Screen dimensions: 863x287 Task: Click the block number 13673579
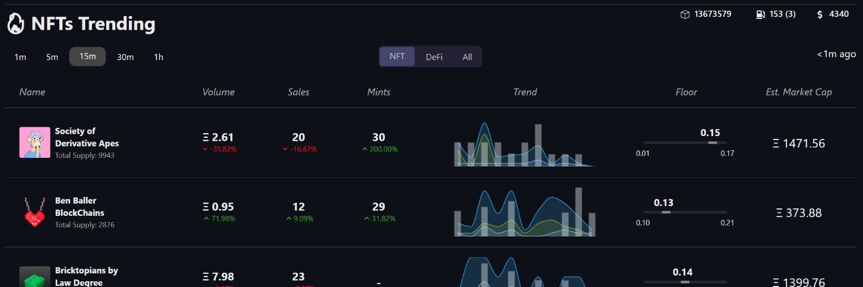pyautogui.click(x=713, y=14)
